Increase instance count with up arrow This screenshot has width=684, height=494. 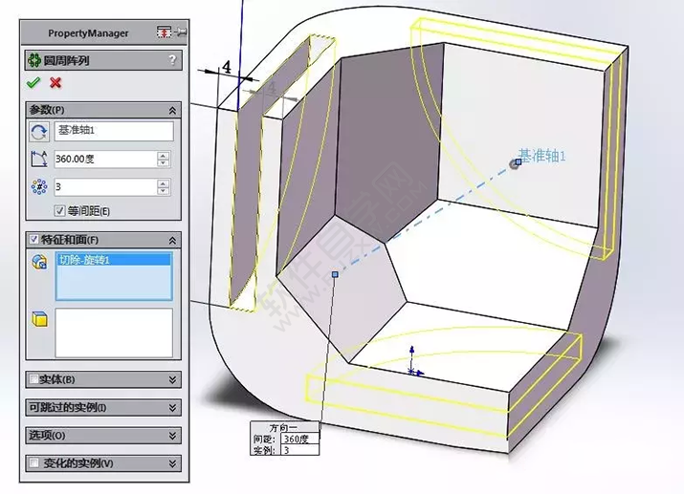coord(164,183)
